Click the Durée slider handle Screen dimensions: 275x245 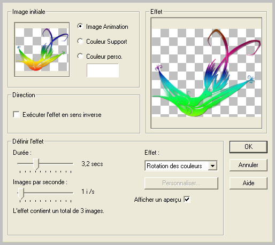[x=36, y=164]
